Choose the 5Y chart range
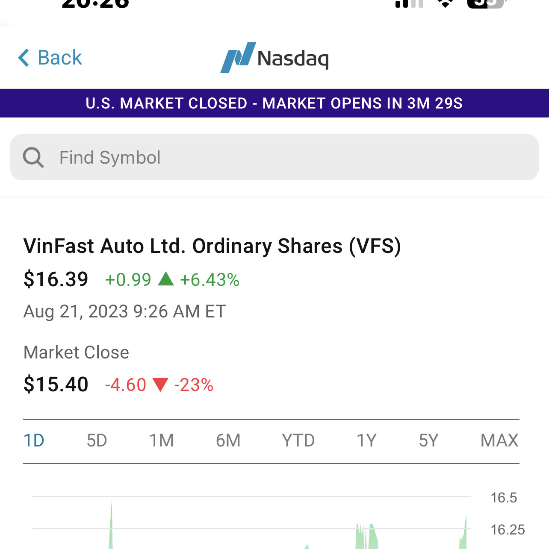 428,440
